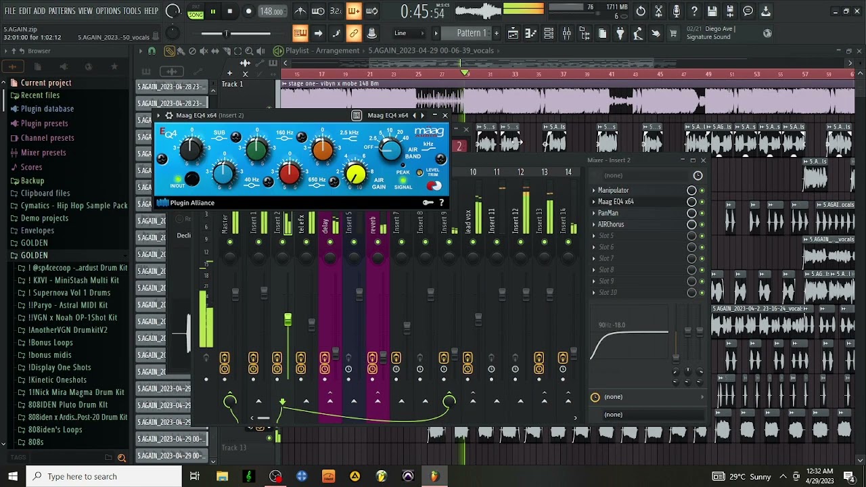Disable the Maag EQ4 x64 effect slot
This screenshot has width=866, height=487.
pyautogui.click(x=702, y=202)
